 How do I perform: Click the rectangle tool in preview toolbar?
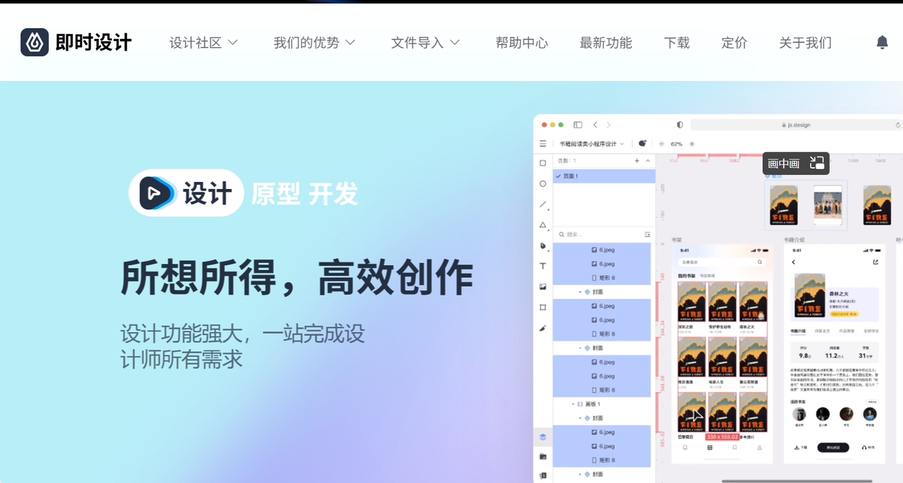point(543,163)
